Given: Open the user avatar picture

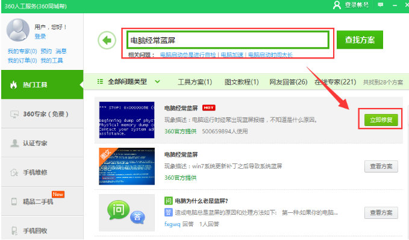Looking at the screenshot, I should coord(18,30).
